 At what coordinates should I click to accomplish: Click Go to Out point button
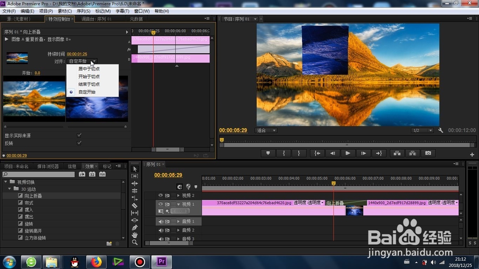tap(379, 153)
